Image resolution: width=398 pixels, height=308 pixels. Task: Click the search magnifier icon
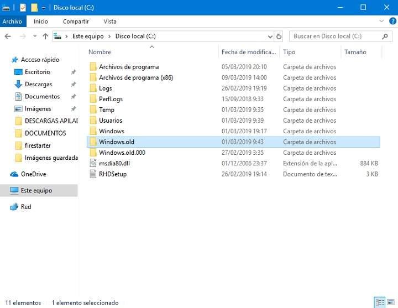click(385, 36)
